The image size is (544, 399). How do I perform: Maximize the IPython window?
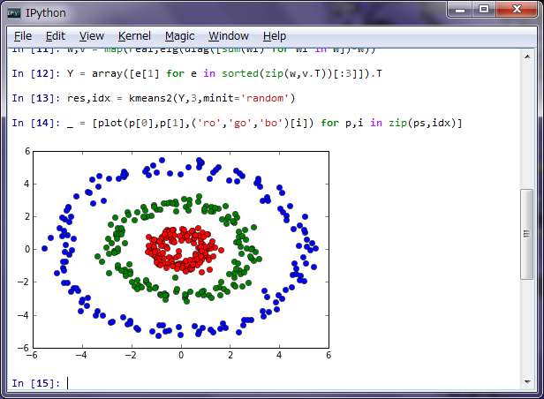click(484, 10)
